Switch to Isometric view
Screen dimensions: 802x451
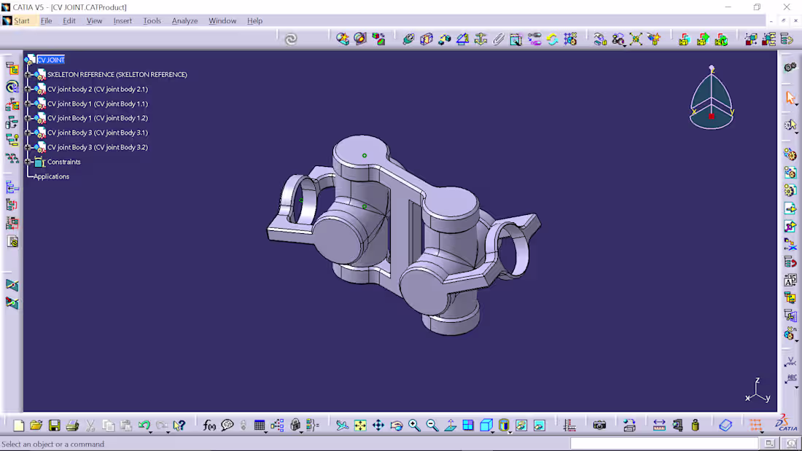pyautogui.click(x=487, y=424)
